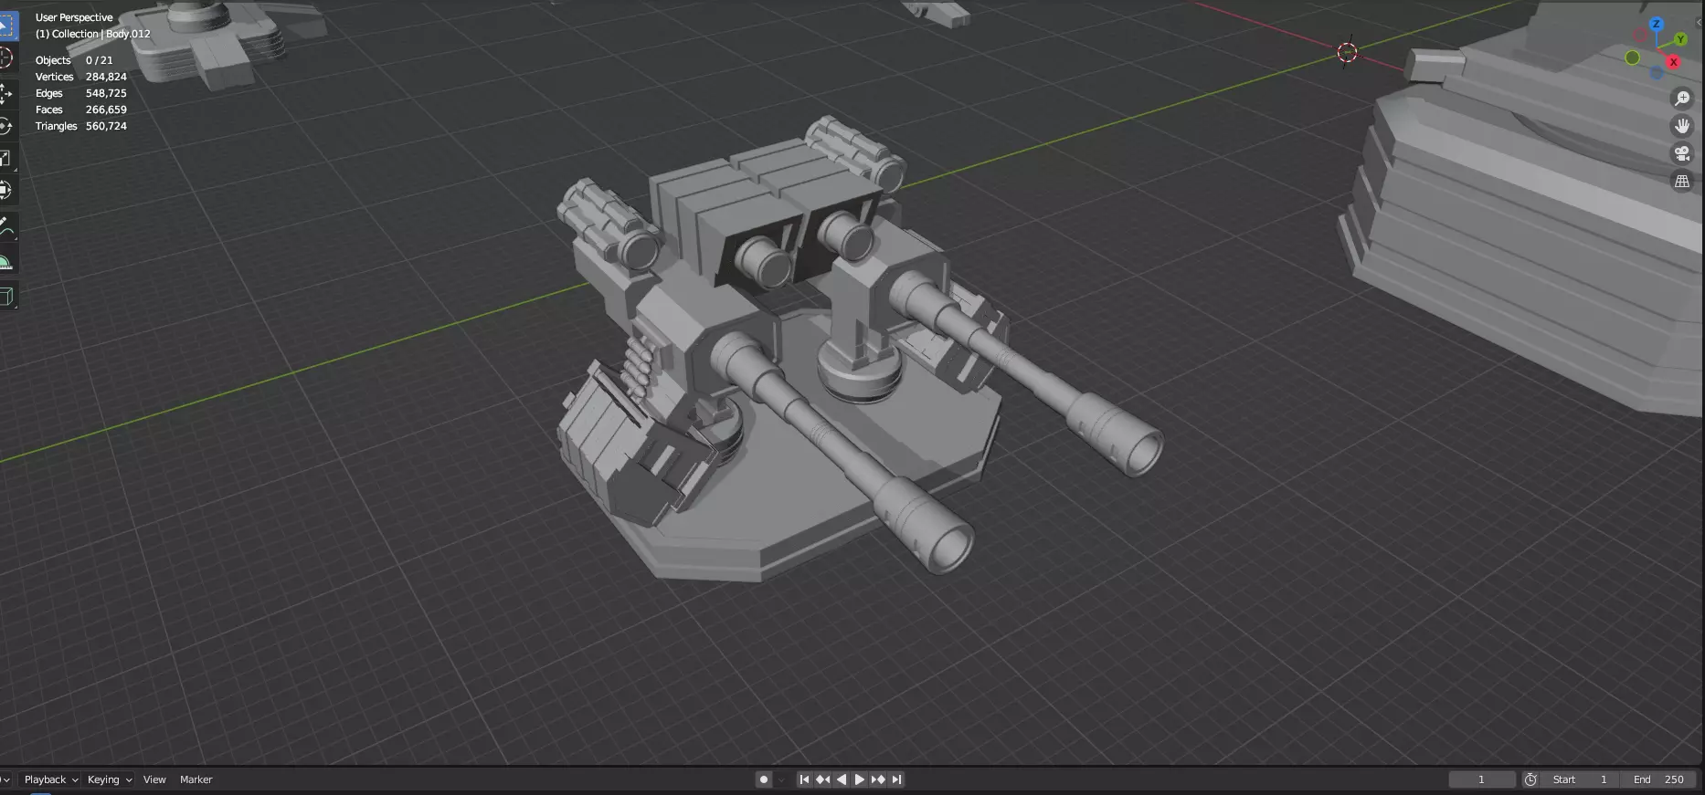1705x795 pixels.
Task: Snap view to negative Z axis circle
Action: [x=1656, y=72]
